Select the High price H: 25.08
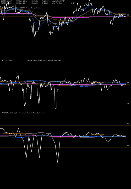 [x=45, y=1]
